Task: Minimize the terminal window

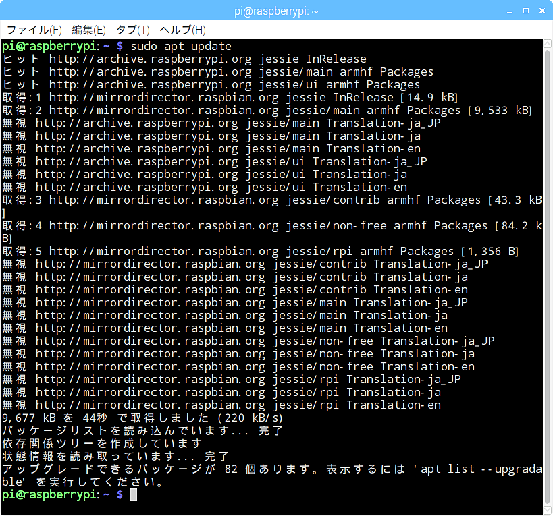Action: [510, 11]
